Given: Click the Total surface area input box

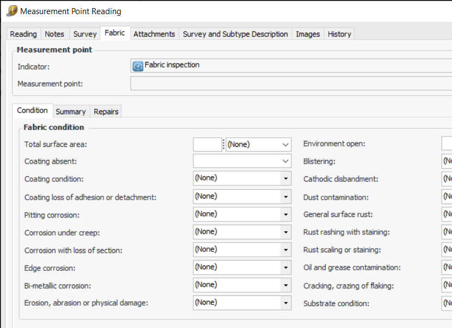Looking at the screenshot, I should (207, 144).
